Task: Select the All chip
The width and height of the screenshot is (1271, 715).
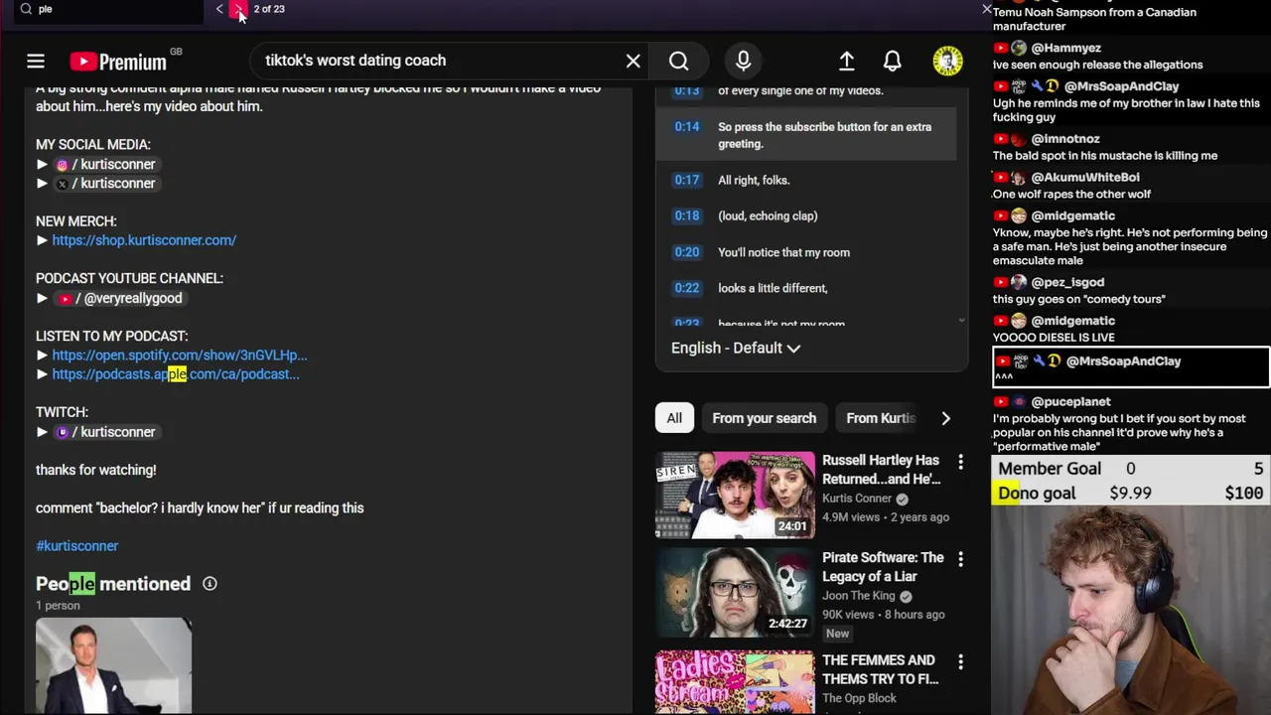Action: (674, 418)
